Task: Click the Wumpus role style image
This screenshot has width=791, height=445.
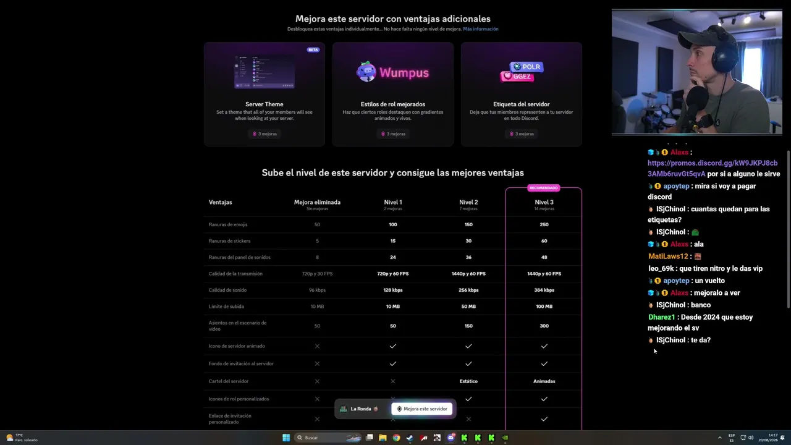Action: click(x=392, y=72)
